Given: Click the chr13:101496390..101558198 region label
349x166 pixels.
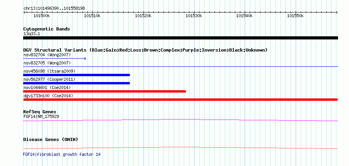Looking at the screenshot, I should click(x=54, y=9).
